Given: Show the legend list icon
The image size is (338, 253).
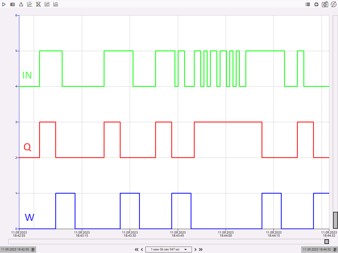Looking at the screenshot, I should (x=308, y=5).
